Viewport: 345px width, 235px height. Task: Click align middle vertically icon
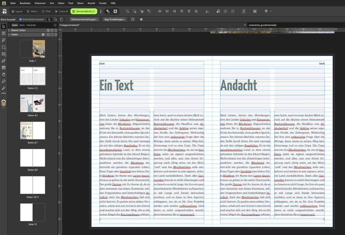tap(189, 11)
